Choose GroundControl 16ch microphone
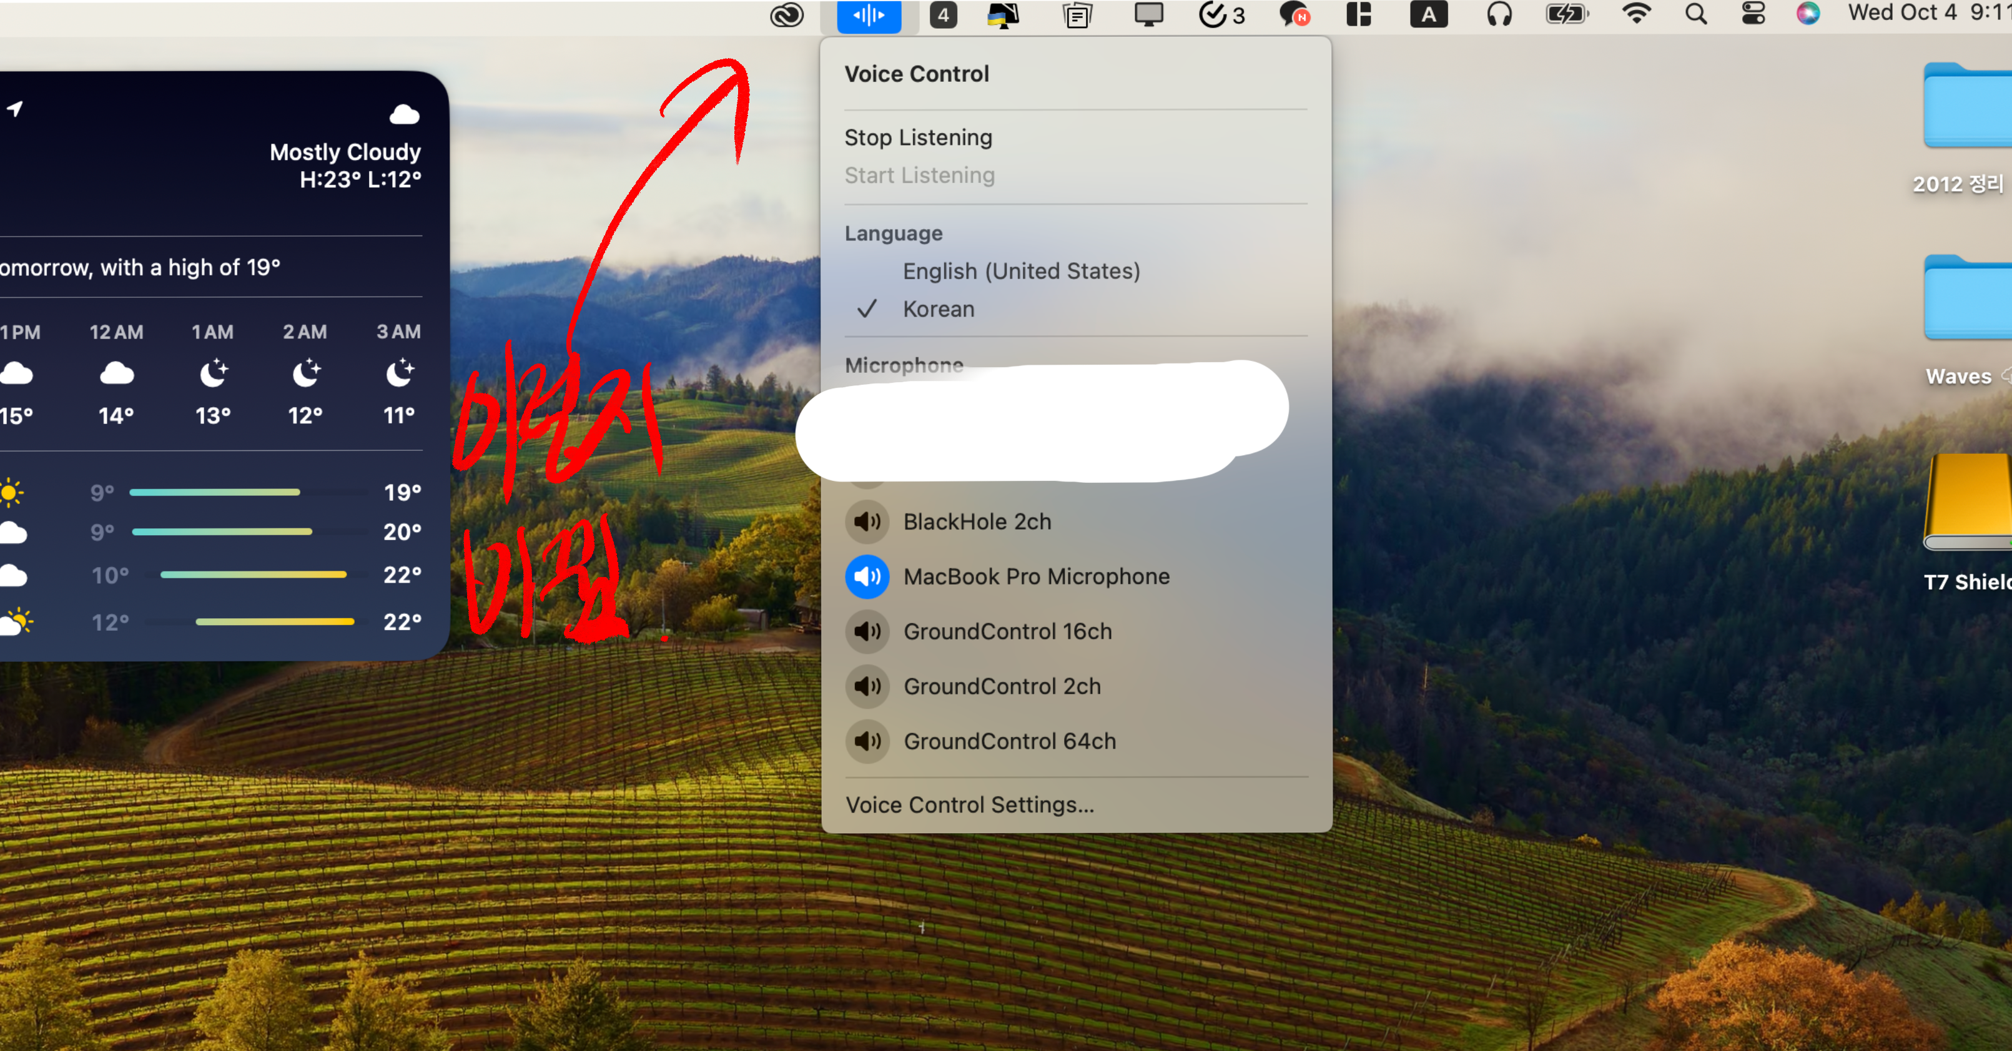 point(1007,631)
